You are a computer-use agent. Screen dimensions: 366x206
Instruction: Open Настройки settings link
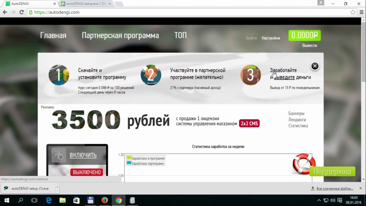pyautogui.click(x=271, y=38)
